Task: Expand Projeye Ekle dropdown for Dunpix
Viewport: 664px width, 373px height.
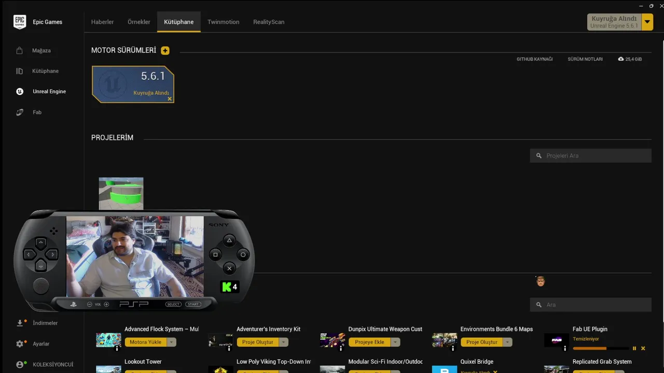Action: tap(395, 342)
